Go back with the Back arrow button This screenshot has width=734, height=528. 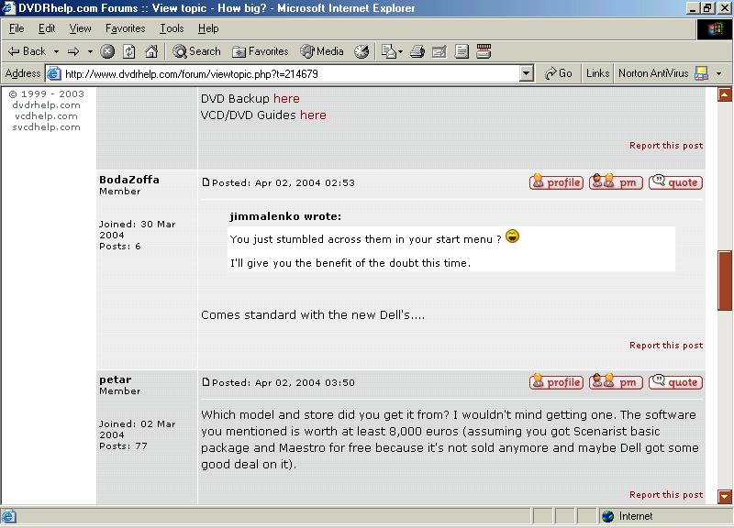27,51
